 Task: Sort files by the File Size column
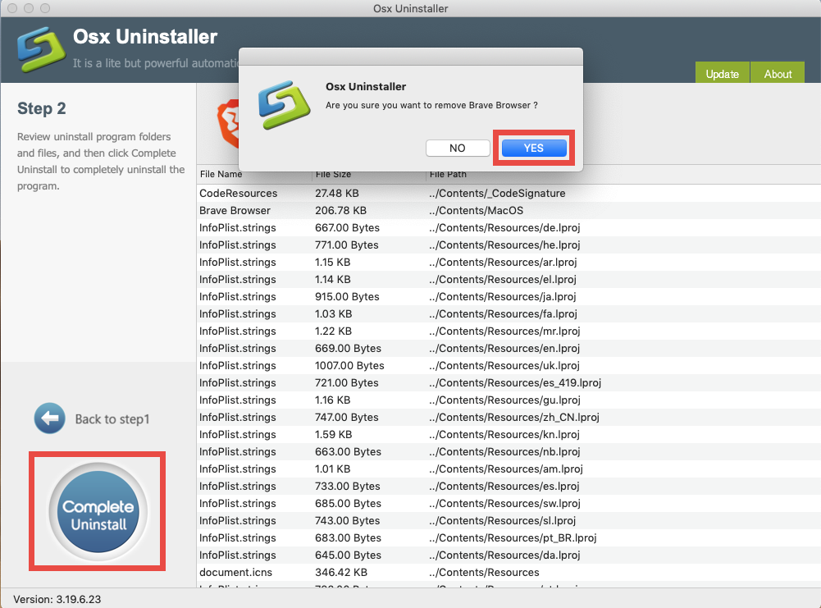coord(332,174)
